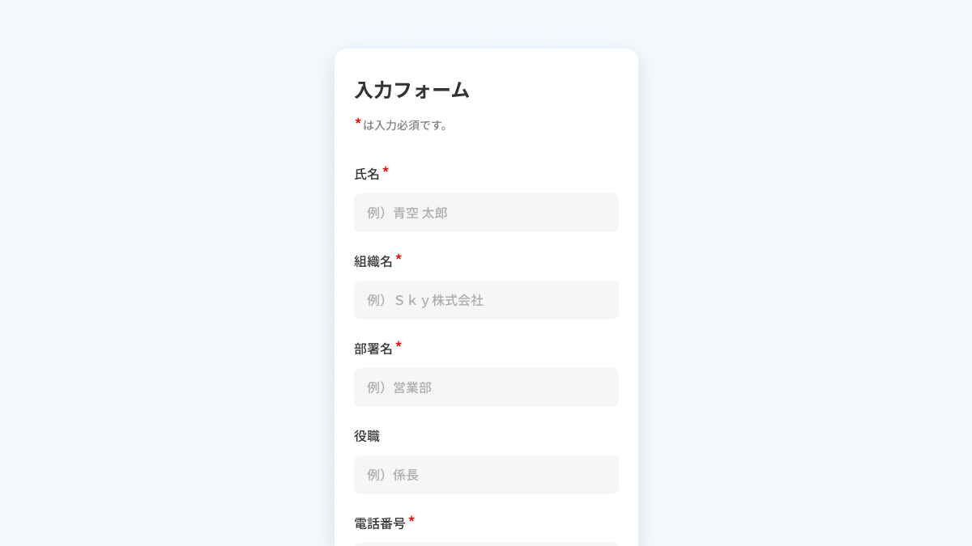Click the 例）青空 太郎 placeholder text

point(407,213)
